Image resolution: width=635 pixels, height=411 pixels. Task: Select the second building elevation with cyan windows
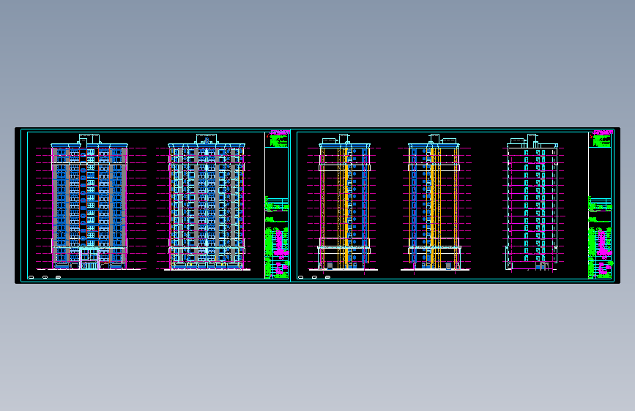[x=207, y=202]
